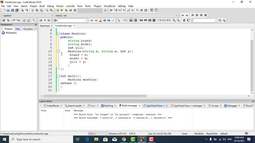
Task: Collapse the class Mashina fold marker
Action: (59, 33)
